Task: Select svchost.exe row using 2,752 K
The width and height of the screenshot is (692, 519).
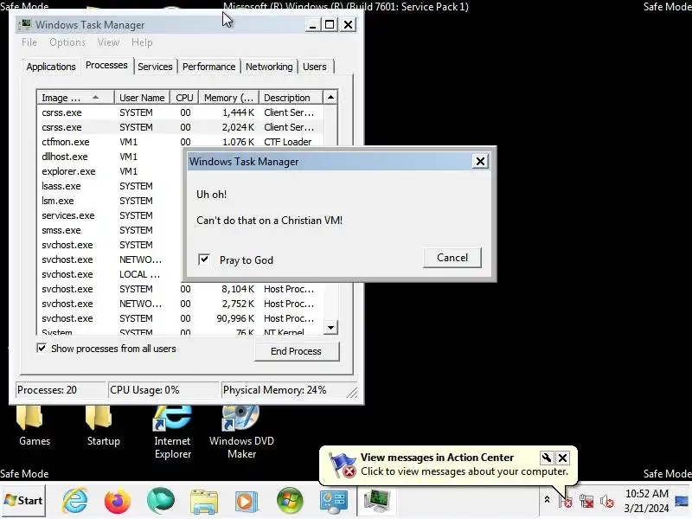Action: (x=181, y=304)
